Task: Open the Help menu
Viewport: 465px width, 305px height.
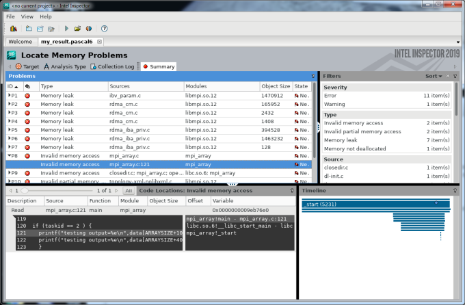Action: (46, 16)
